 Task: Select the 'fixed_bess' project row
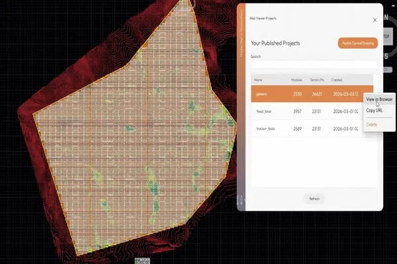[312, 111]
